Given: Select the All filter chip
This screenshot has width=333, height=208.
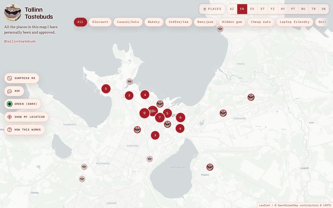Looking at the screenshot, I should (80, 22).
